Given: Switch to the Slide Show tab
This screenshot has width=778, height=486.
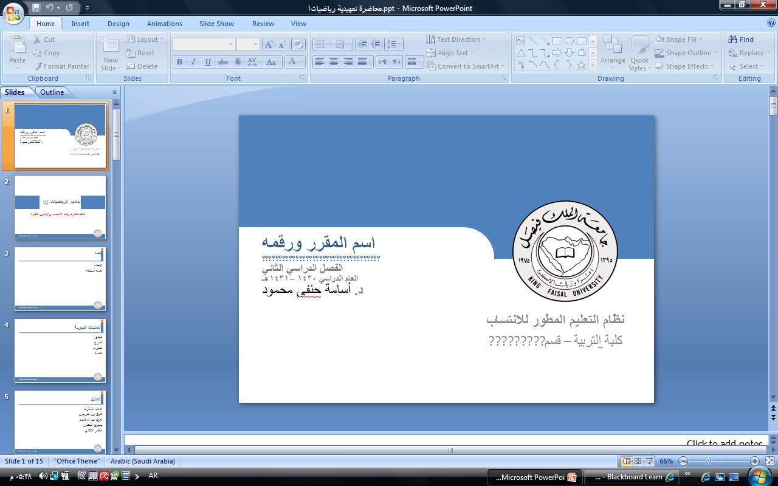Looking at the screenshot, I should tap(216, 24).
